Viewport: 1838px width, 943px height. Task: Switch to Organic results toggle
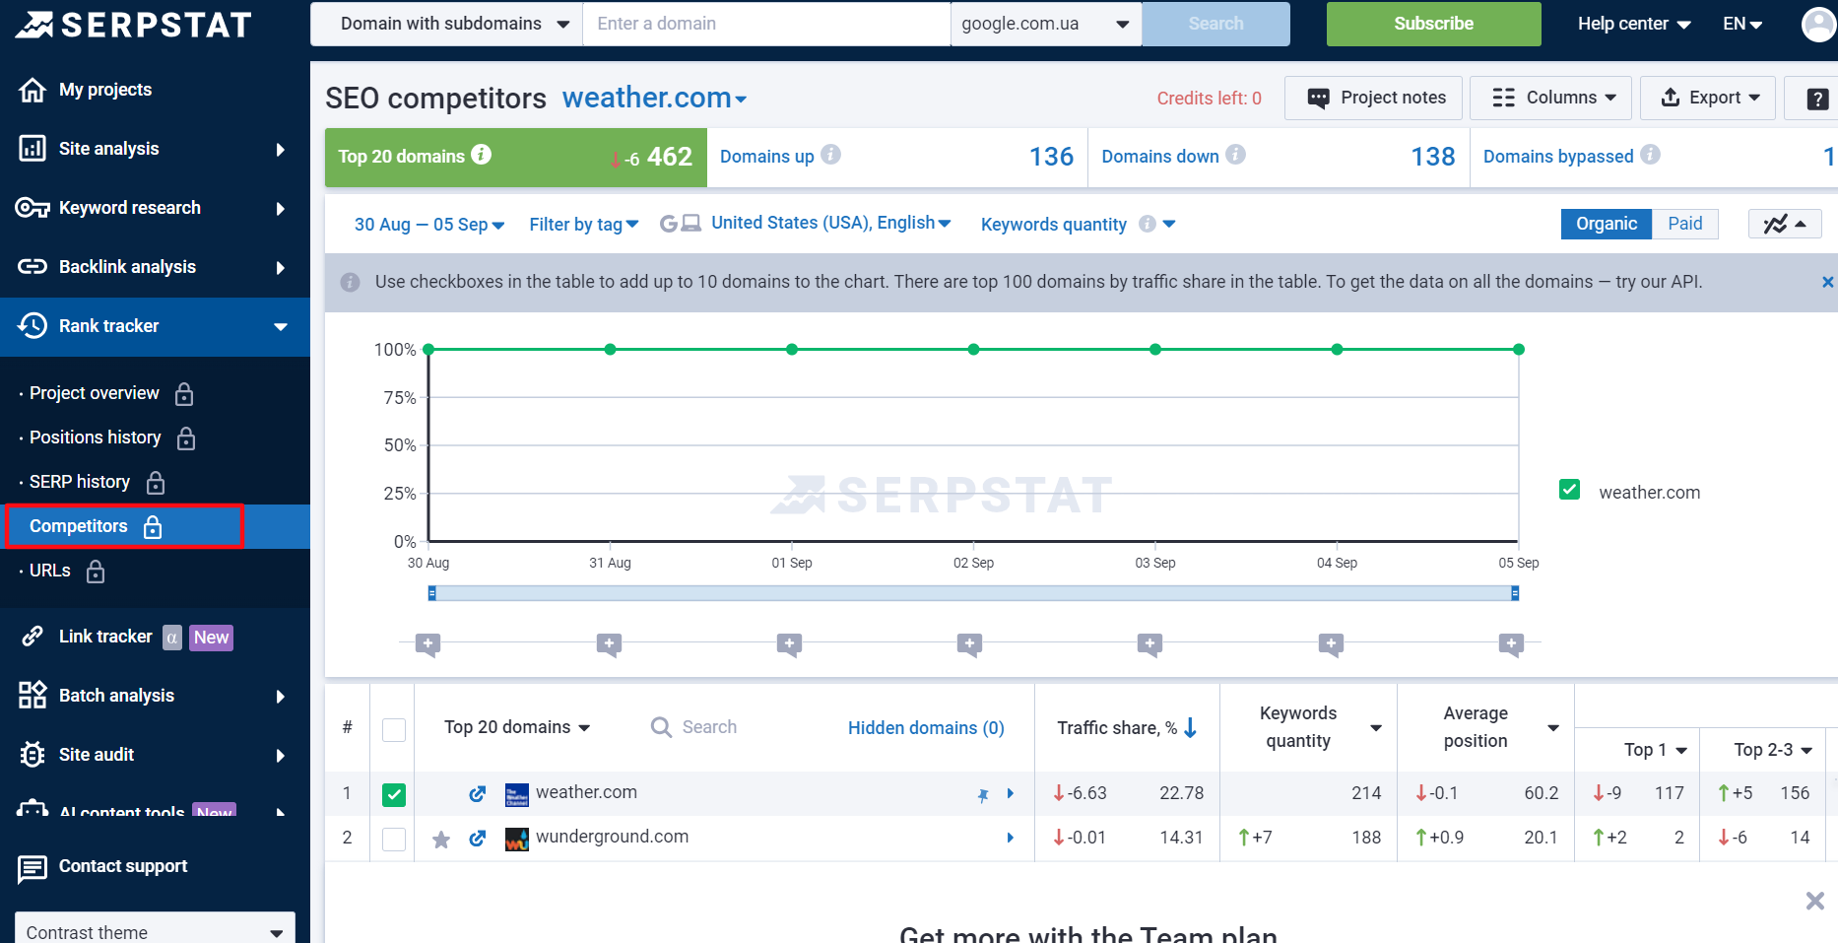pos(1607,224)
